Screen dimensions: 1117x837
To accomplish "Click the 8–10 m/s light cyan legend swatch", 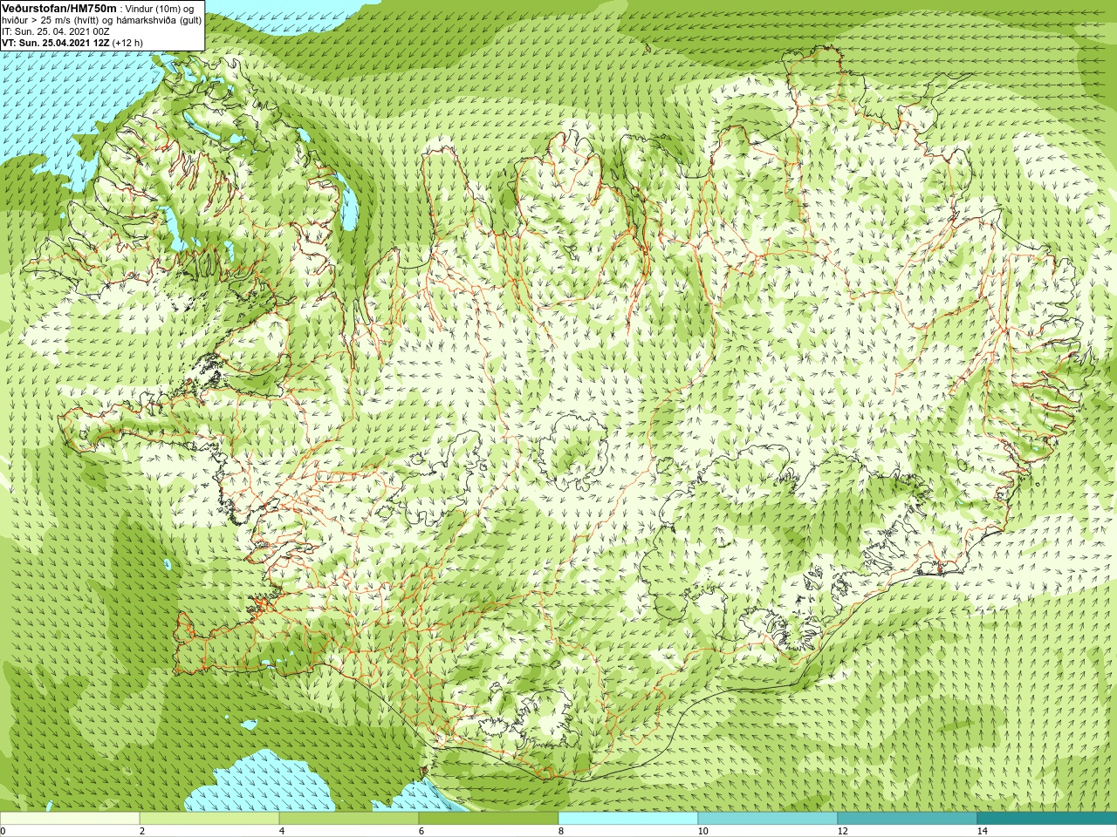I will pos(628,819).
